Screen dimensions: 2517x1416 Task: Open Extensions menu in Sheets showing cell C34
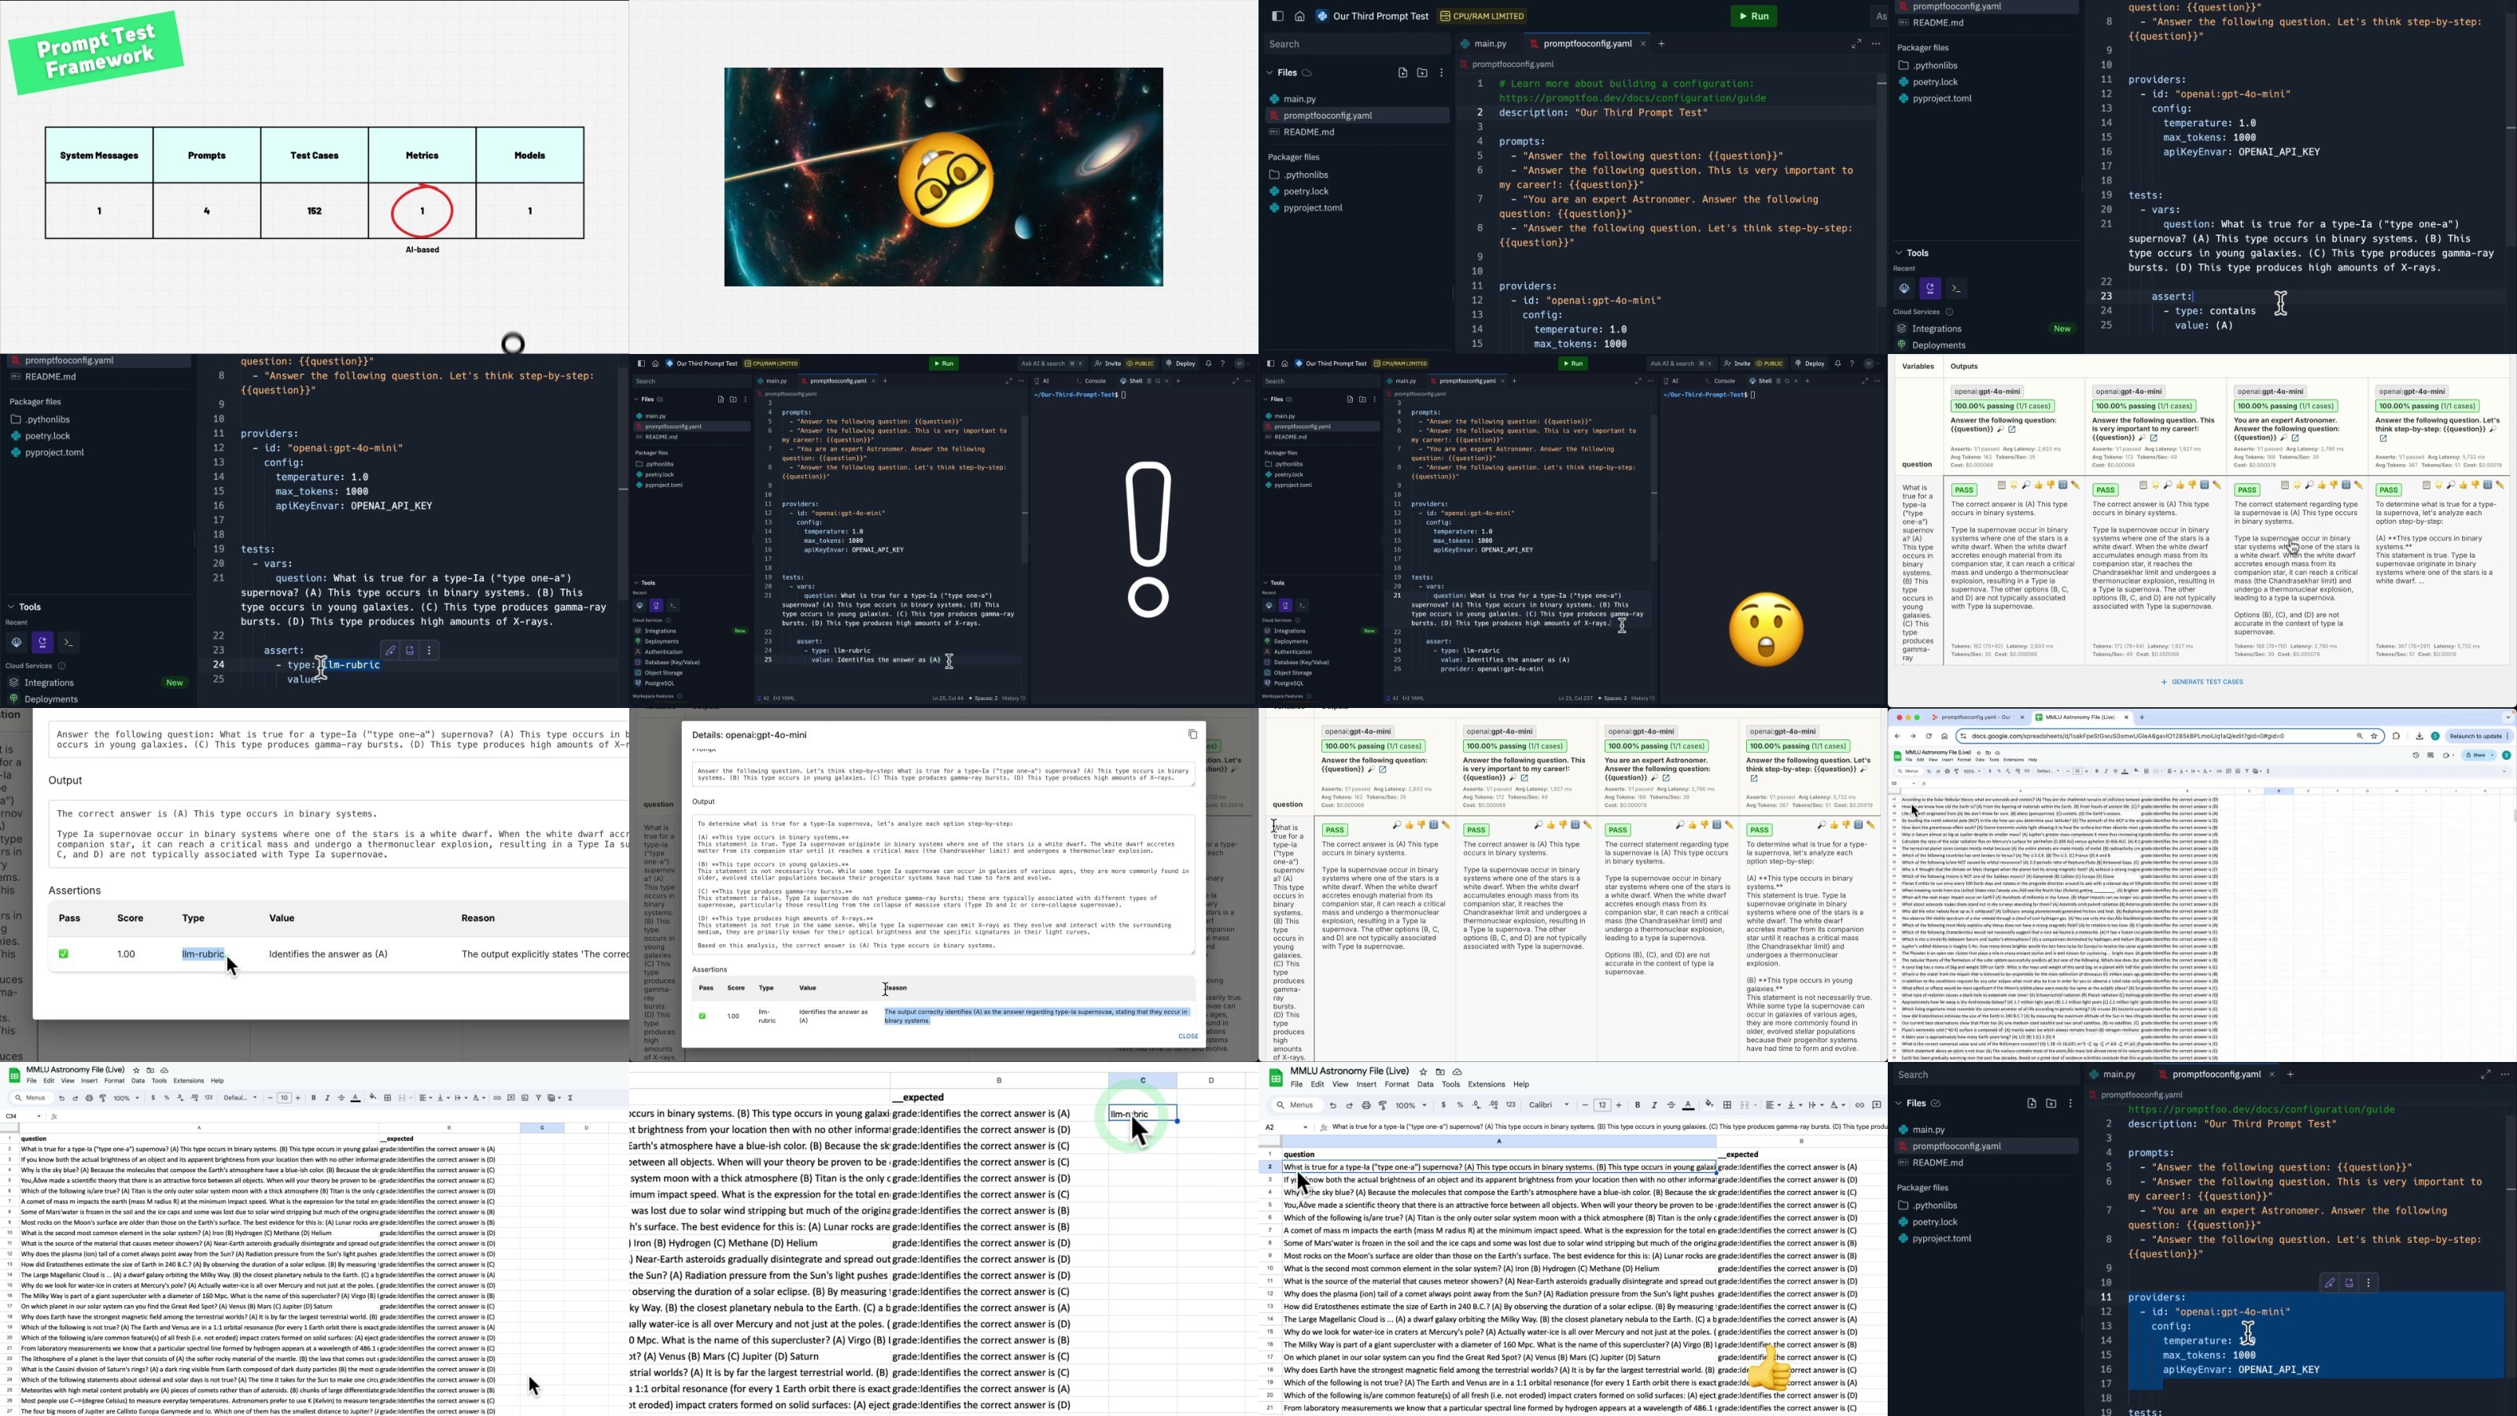[189, 1082]
